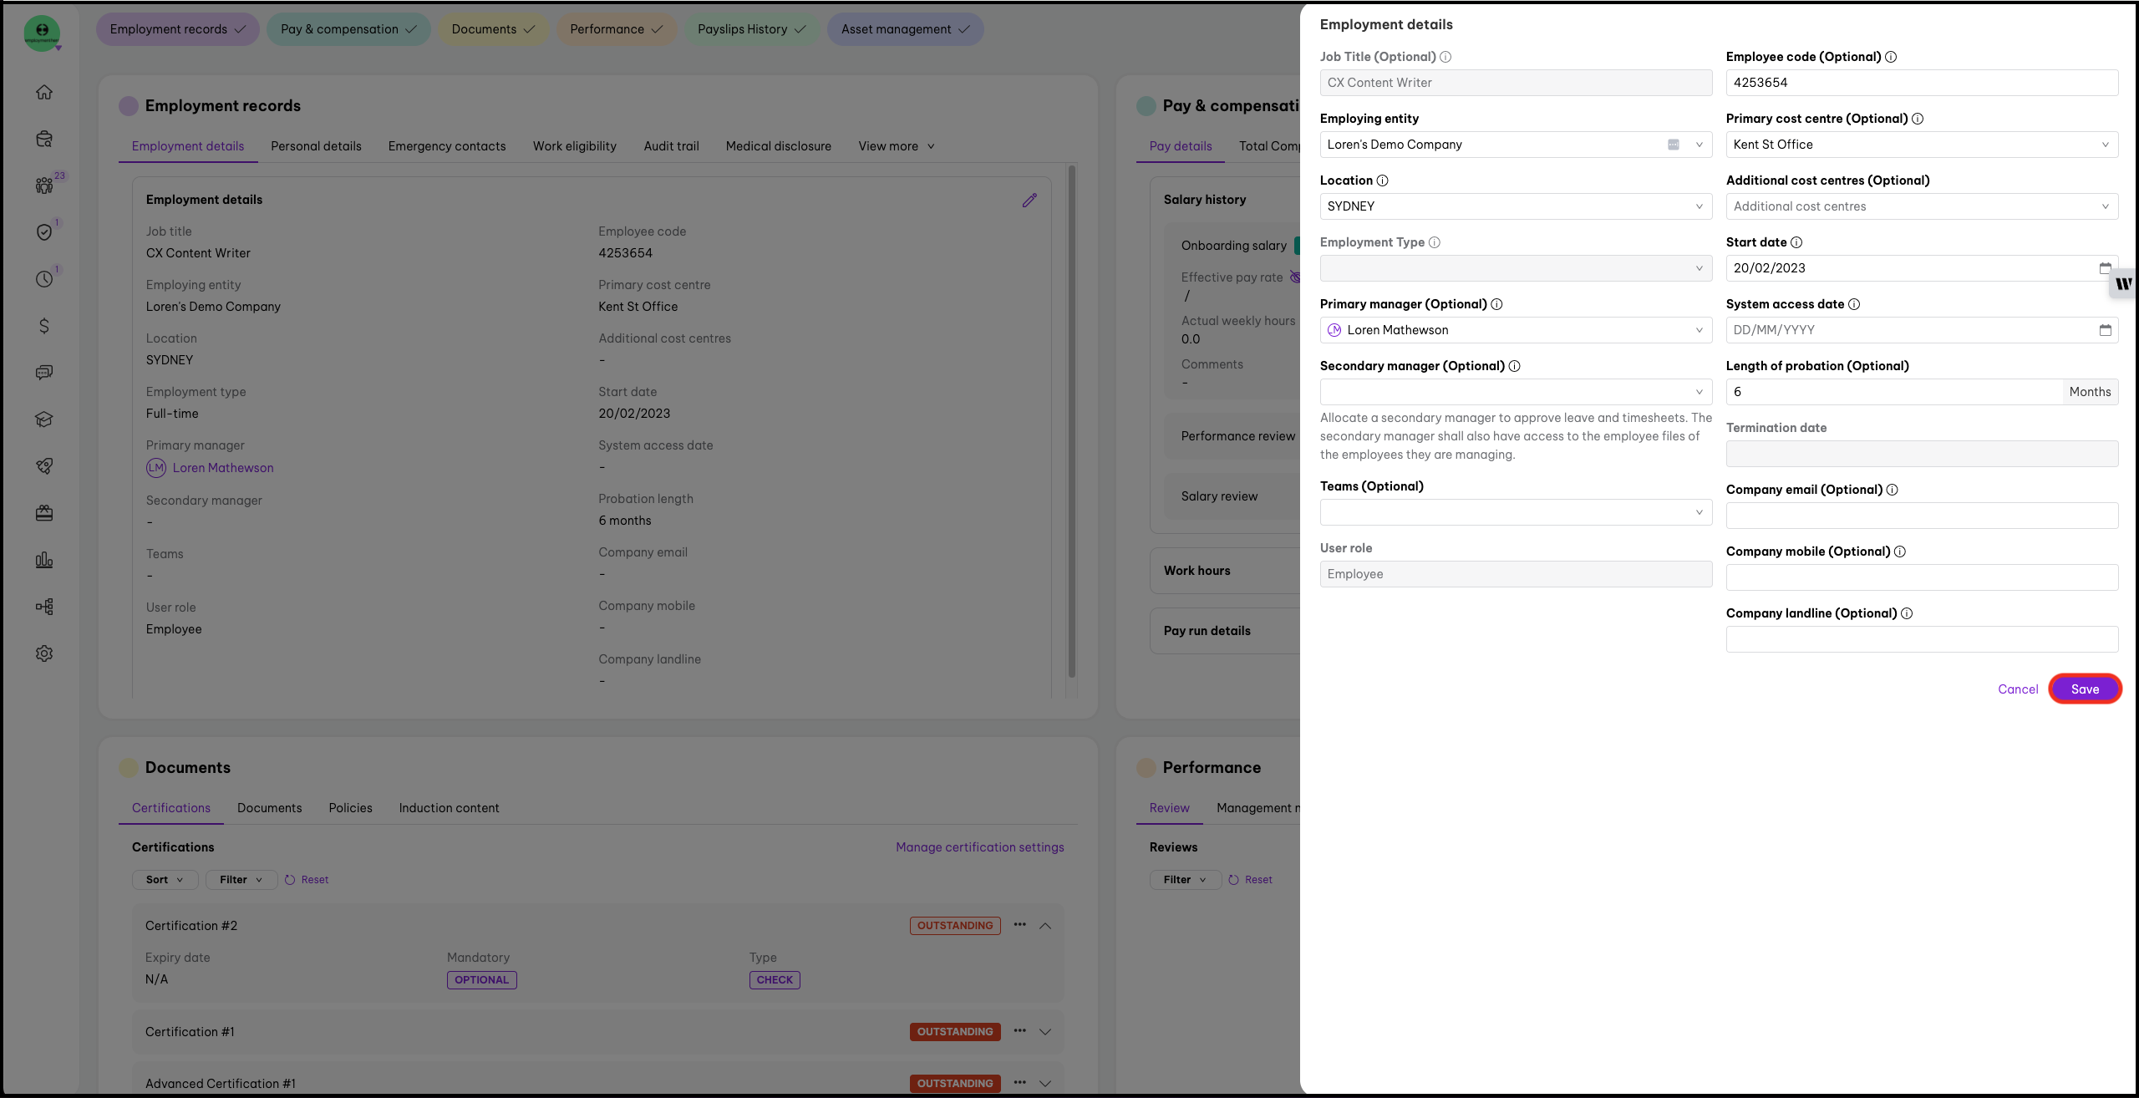Click the bar chart reports icon

(44, 560)
